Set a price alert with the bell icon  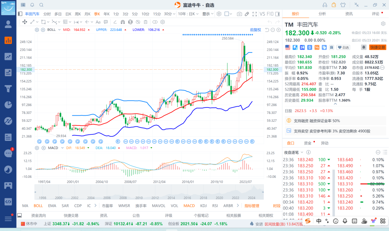click(363, 47)
